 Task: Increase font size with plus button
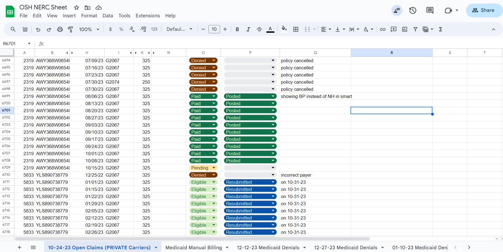225,29
